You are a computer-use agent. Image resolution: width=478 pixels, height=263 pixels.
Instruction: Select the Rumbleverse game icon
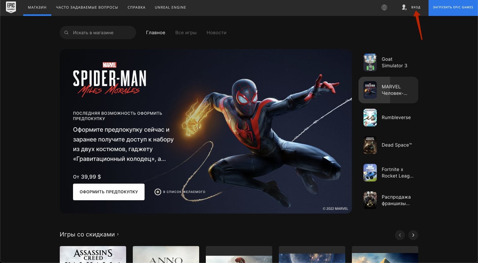tap(370, 117)
